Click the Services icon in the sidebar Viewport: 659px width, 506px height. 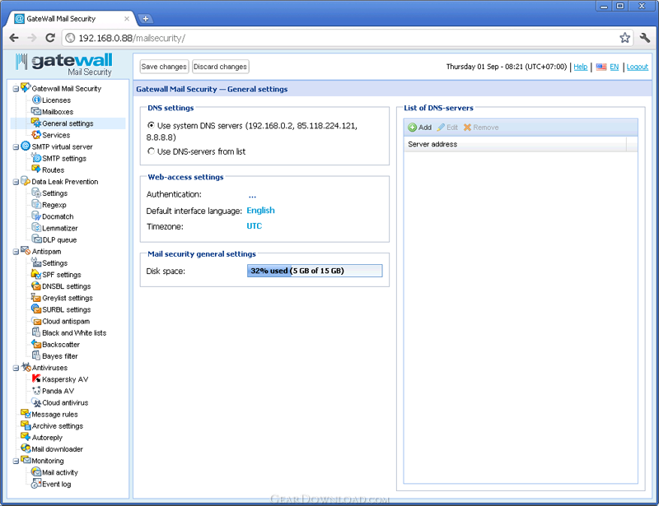[x=36, y=135]
